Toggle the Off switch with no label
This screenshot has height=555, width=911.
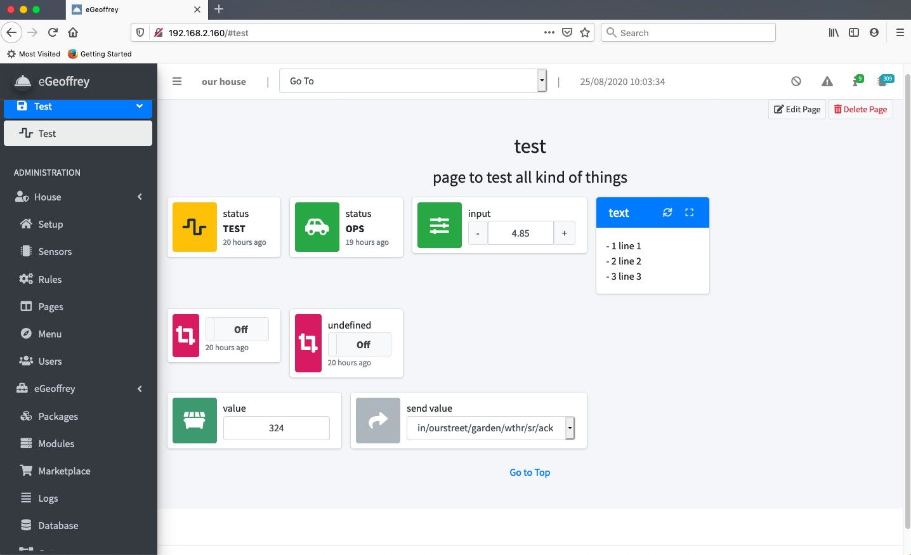click(x=237, y=329)
